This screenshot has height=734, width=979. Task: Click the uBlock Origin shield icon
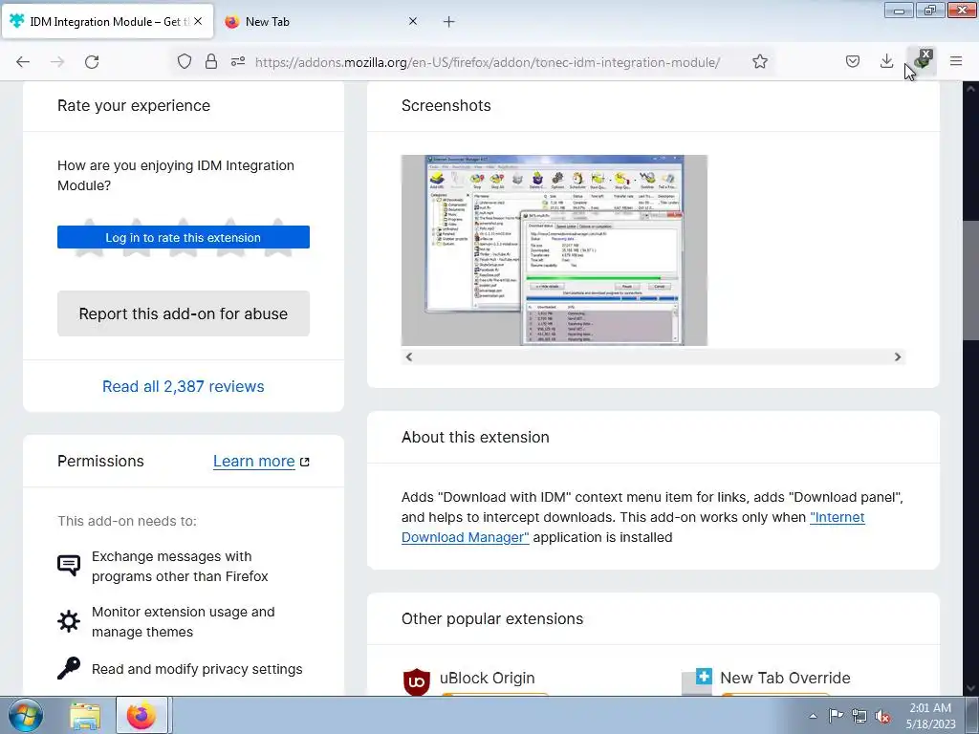point(417,680)
